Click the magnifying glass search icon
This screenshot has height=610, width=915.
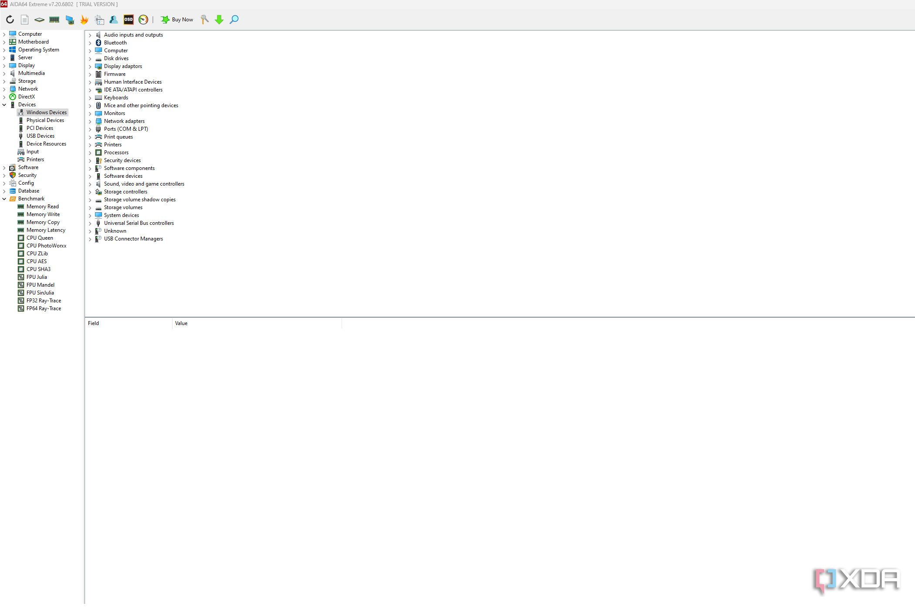click(234, 20)
